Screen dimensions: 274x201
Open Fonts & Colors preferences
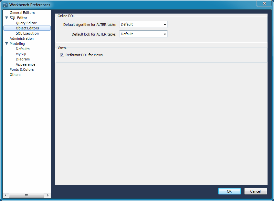(22, 69)
